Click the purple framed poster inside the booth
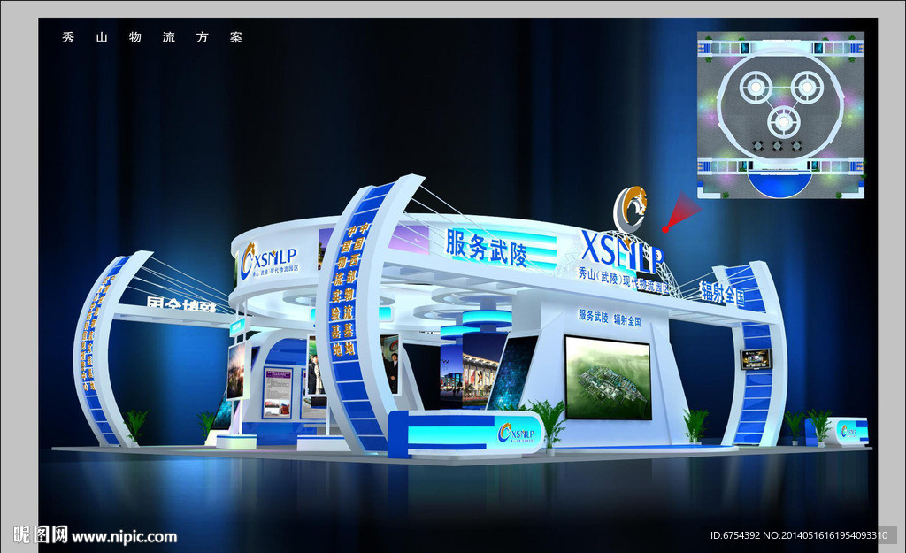Viewport: 906px width, 553px height. 278,392
